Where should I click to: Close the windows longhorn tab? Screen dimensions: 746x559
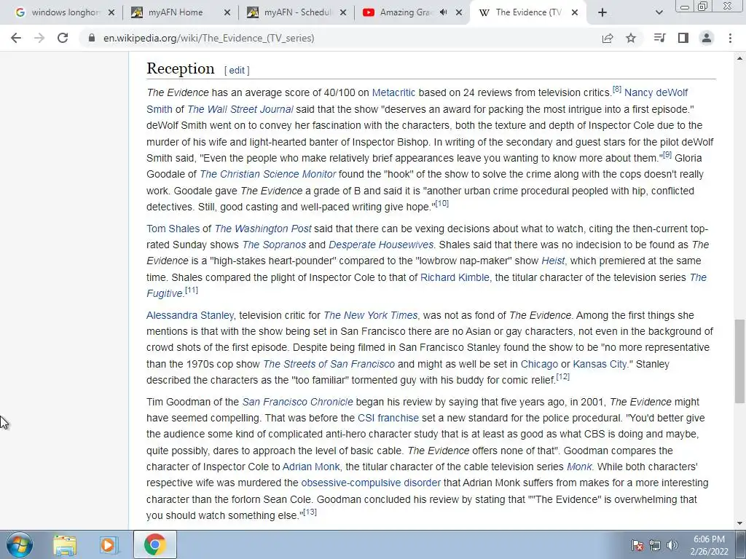click(111, 12)
